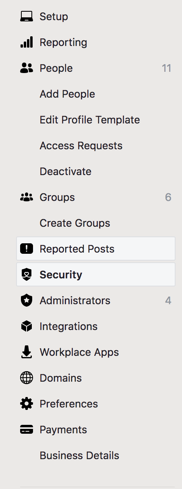
Task: Click the Groups icon
Action: coord(27,197)
